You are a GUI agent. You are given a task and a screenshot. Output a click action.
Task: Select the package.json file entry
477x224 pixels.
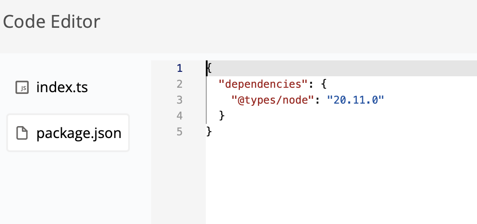point(79,133)
